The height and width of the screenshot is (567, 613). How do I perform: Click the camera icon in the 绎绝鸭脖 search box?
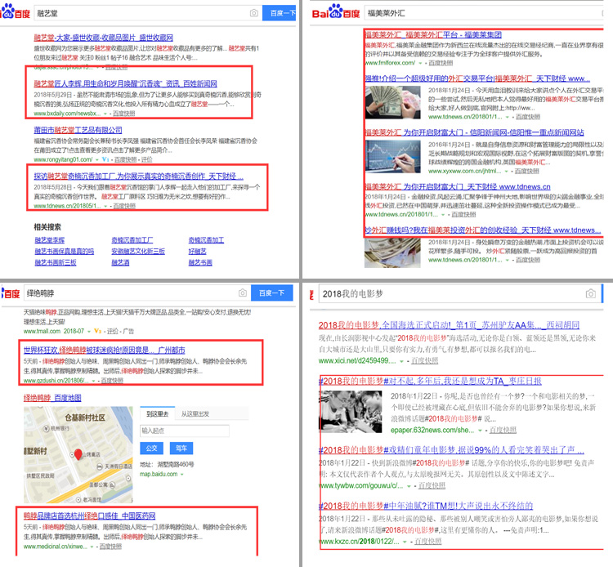tap(243, 292)
